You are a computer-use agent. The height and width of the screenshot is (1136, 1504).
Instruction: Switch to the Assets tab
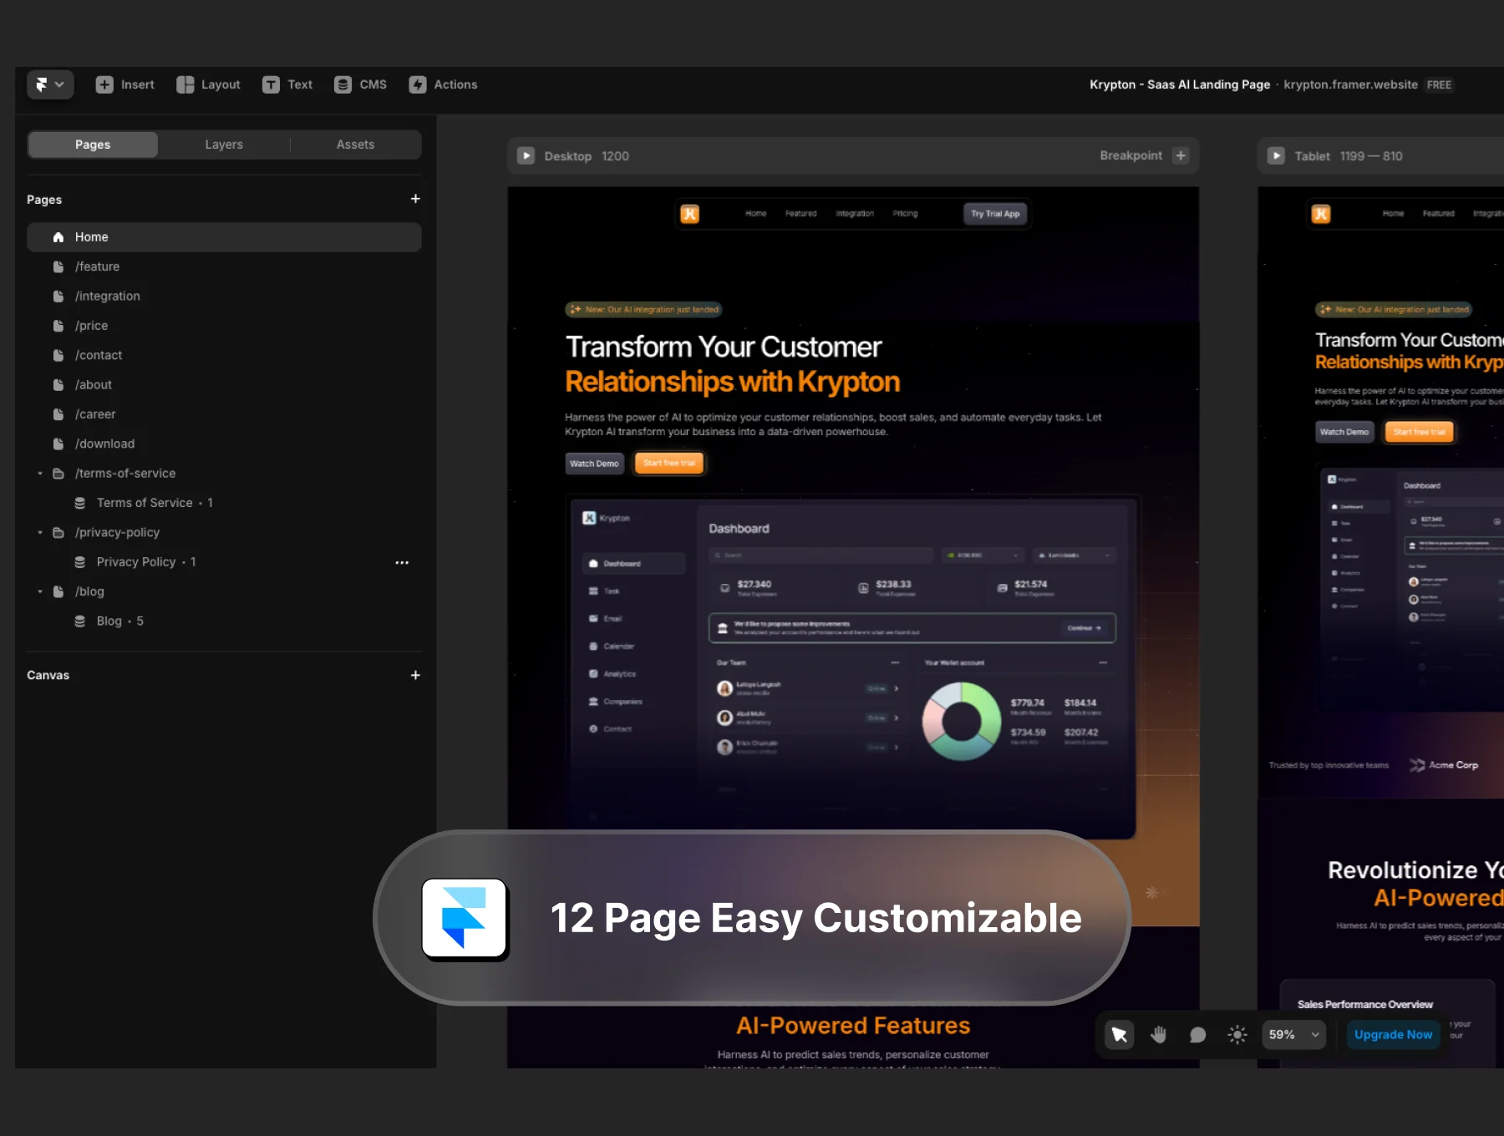(x=355, y=145)
